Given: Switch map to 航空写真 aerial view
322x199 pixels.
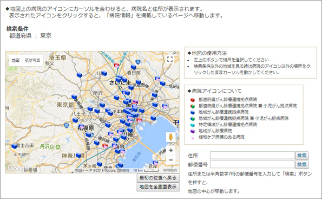Looking at the screenshot, I should tap(32, 60).
